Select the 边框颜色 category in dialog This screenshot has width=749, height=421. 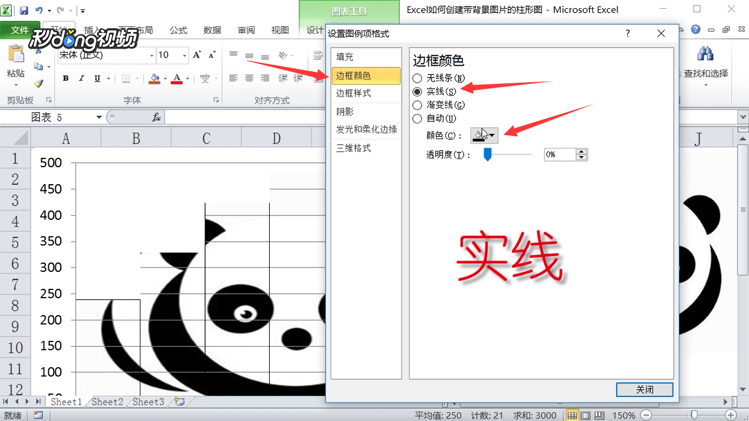click(366, 76)
